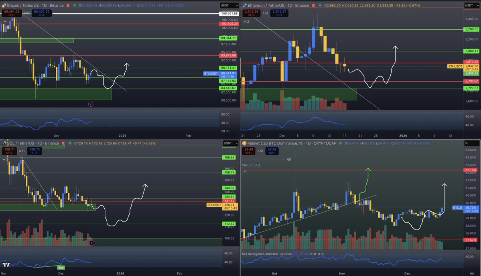Click the RSI Divergence Indicator 14 close legend
This screenshot has width=481, height=276.
click(x=266, y=254)
